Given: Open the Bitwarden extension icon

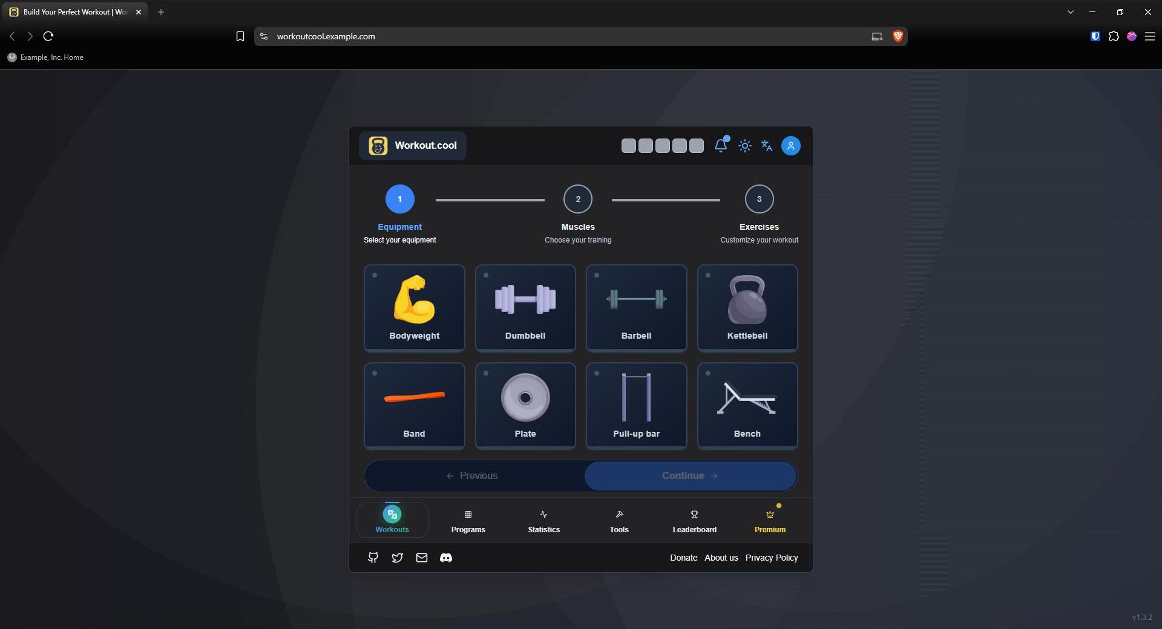Looking at the screenshot, I should pyautogui.click(x=1095, y=36).
